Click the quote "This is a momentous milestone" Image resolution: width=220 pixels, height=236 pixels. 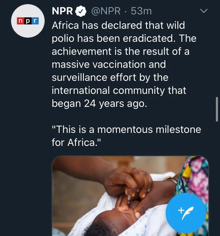126,130
